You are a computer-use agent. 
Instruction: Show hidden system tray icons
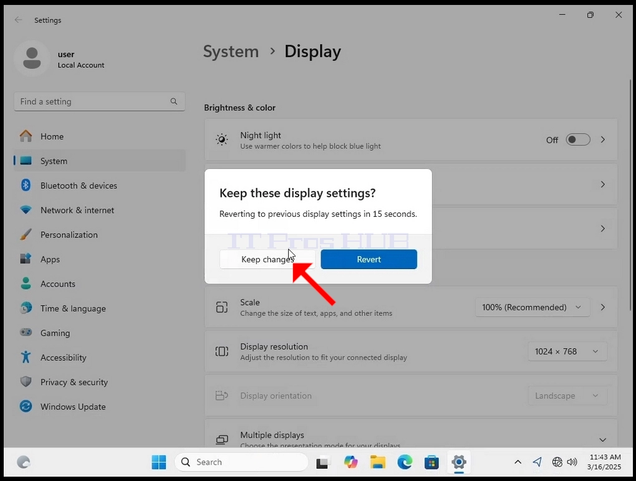[518, 462]
